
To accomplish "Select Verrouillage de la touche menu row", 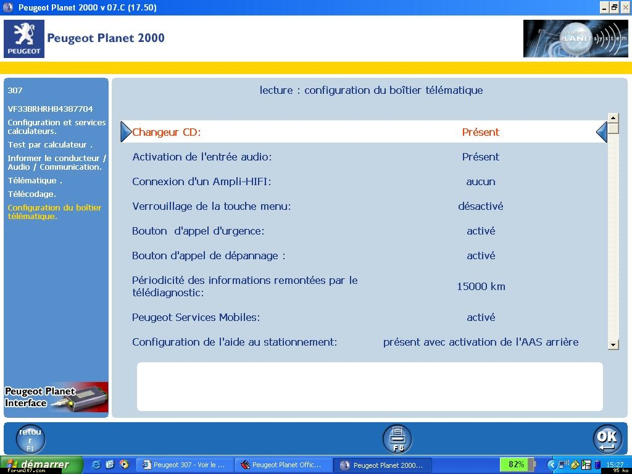I will (x=363, y=206).
